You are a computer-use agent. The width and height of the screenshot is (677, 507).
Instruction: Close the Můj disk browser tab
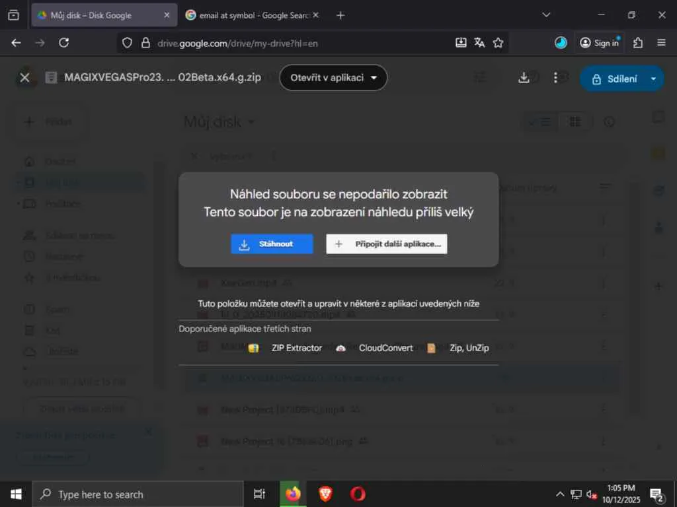tap(167, 15)
